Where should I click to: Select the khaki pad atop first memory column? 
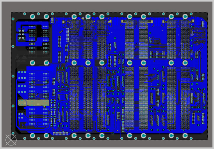coord(64,22)
